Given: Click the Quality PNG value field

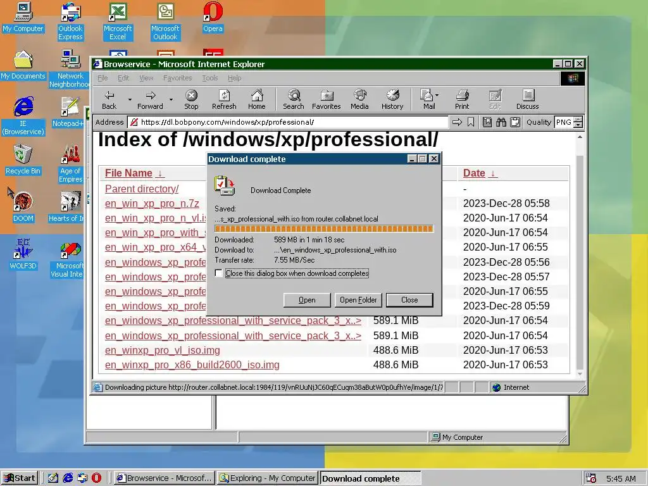Looking at the screenshot, I should [564, 122].
